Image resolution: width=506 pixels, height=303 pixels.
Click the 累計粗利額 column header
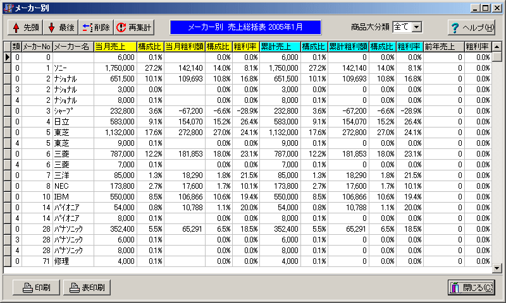tap(349, 47)
